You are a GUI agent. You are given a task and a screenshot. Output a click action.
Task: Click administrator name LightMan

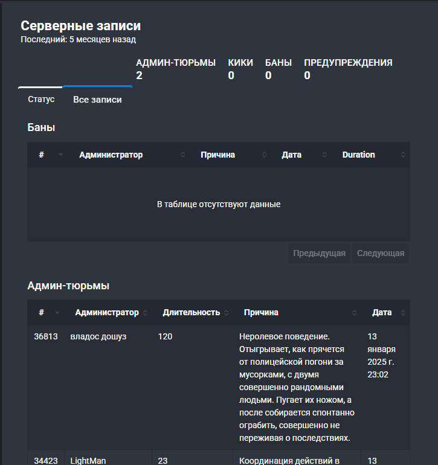point(88,461)
